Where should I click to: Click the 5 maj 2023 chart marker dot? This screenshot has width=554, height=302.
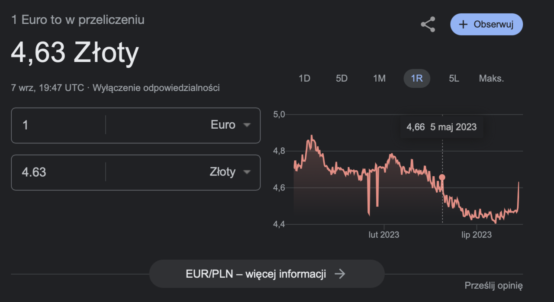442,177
